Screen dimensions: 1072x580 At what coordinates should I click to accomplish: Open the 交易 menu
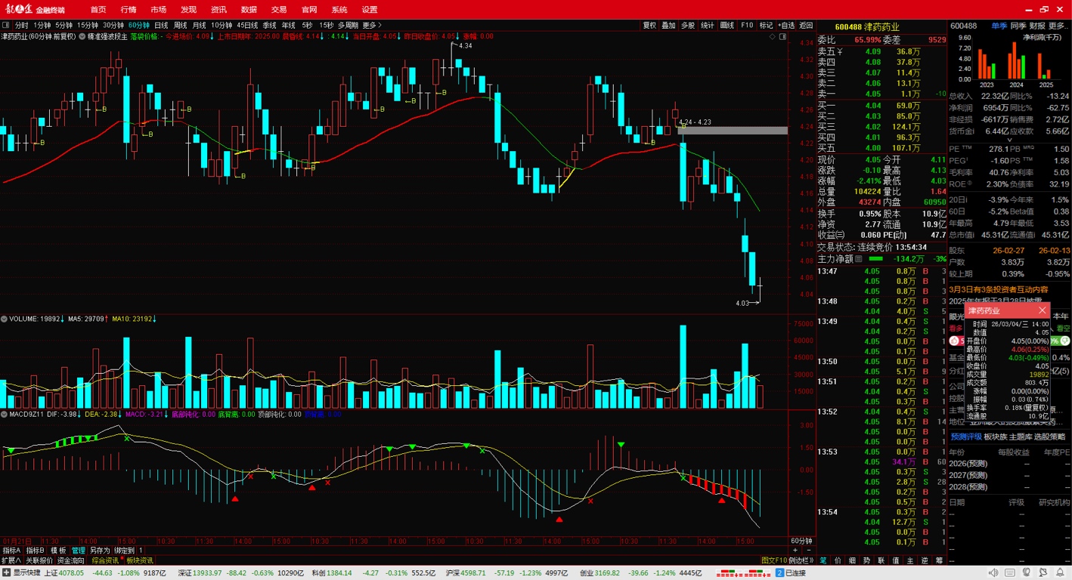[279, 10]
